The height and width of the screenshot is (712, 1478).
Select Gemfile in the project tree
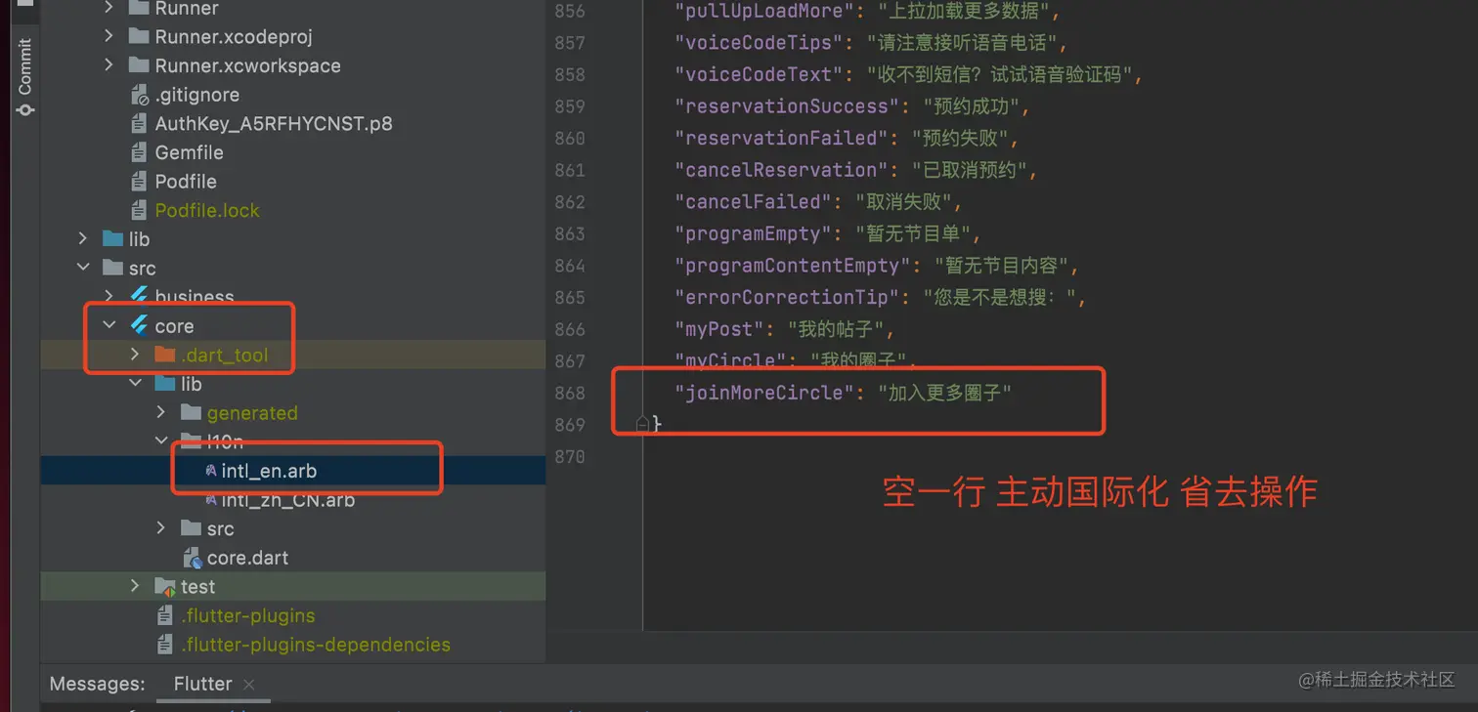pos(189,152)
